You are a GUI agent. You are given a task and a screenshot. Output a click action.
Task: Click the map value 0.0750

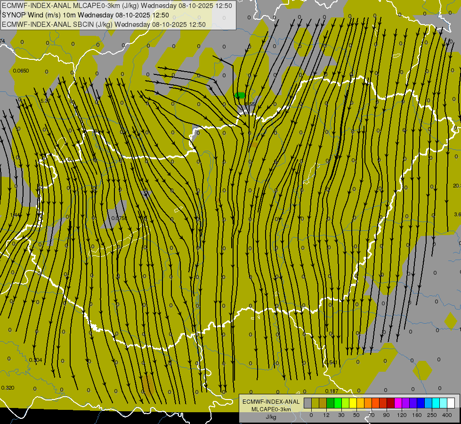[119, 218]
